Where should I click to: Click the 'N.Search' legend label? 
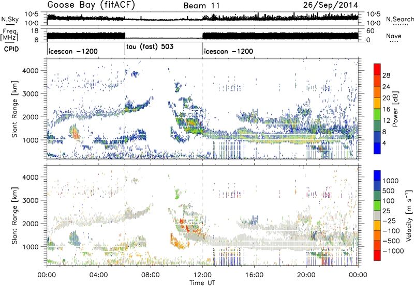[400, 19]
